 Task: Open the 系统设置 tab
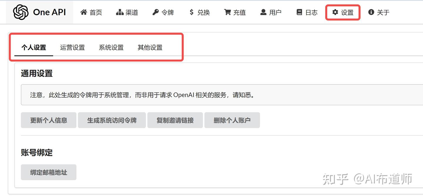tap(111, 47)
